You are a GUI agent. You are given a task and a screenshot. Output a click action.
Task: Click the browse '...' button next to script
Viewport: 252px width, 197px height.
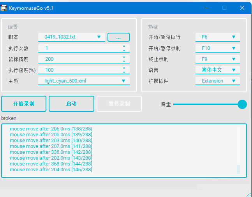pyautogui.click(x=118, y=37)
